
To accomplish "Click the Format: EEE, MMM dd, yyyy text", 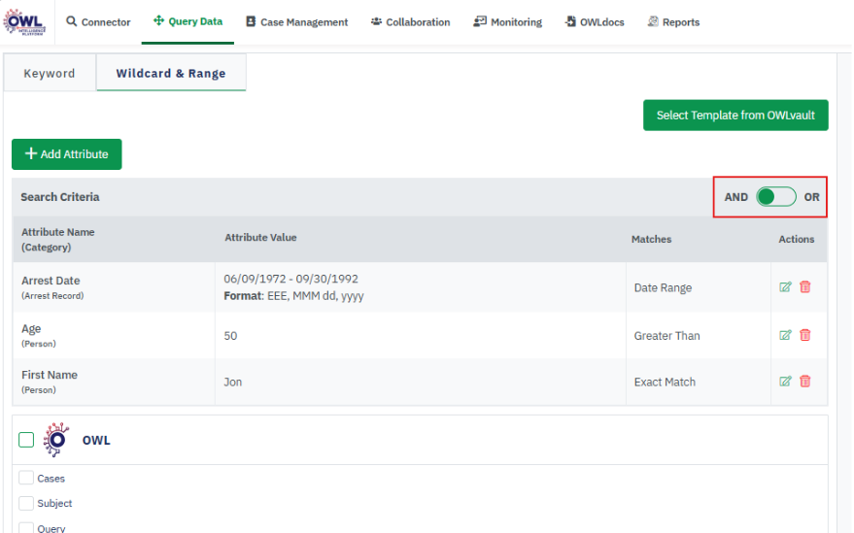I will pyautogui.click(x=293, y=296).
